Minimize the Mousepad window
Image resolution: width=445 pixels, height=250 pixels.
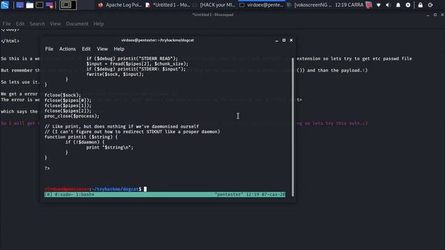(x=428, y=15)
